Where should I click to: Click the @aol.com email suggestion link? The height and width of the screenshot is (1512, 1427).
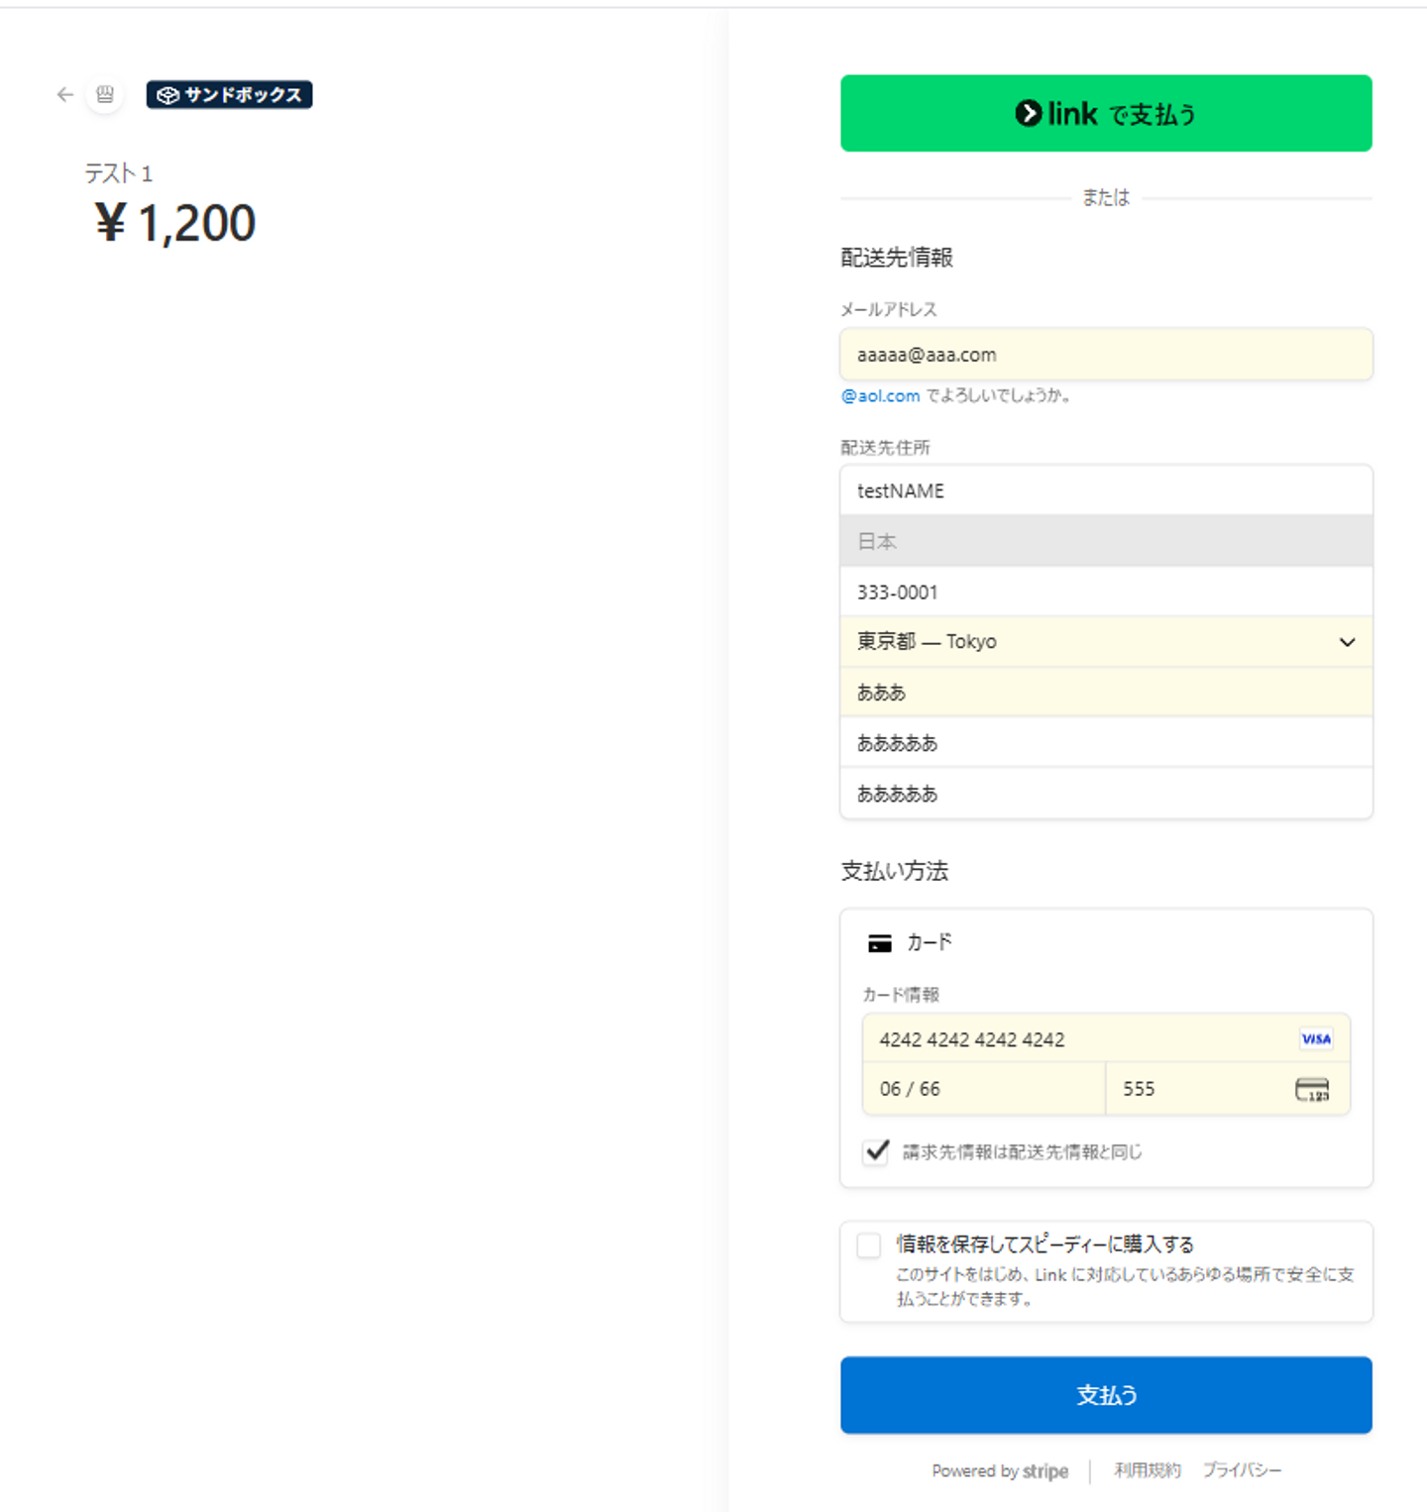(881, 396)
